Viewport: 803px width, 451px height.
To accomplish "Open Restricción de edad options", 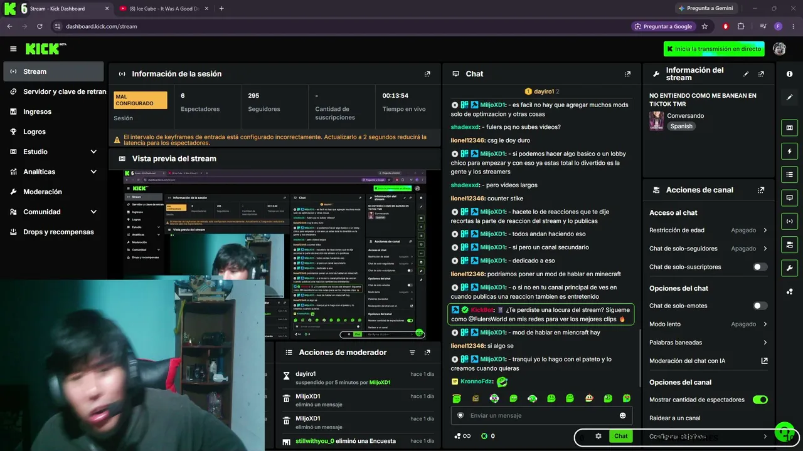I will [708, 230].
